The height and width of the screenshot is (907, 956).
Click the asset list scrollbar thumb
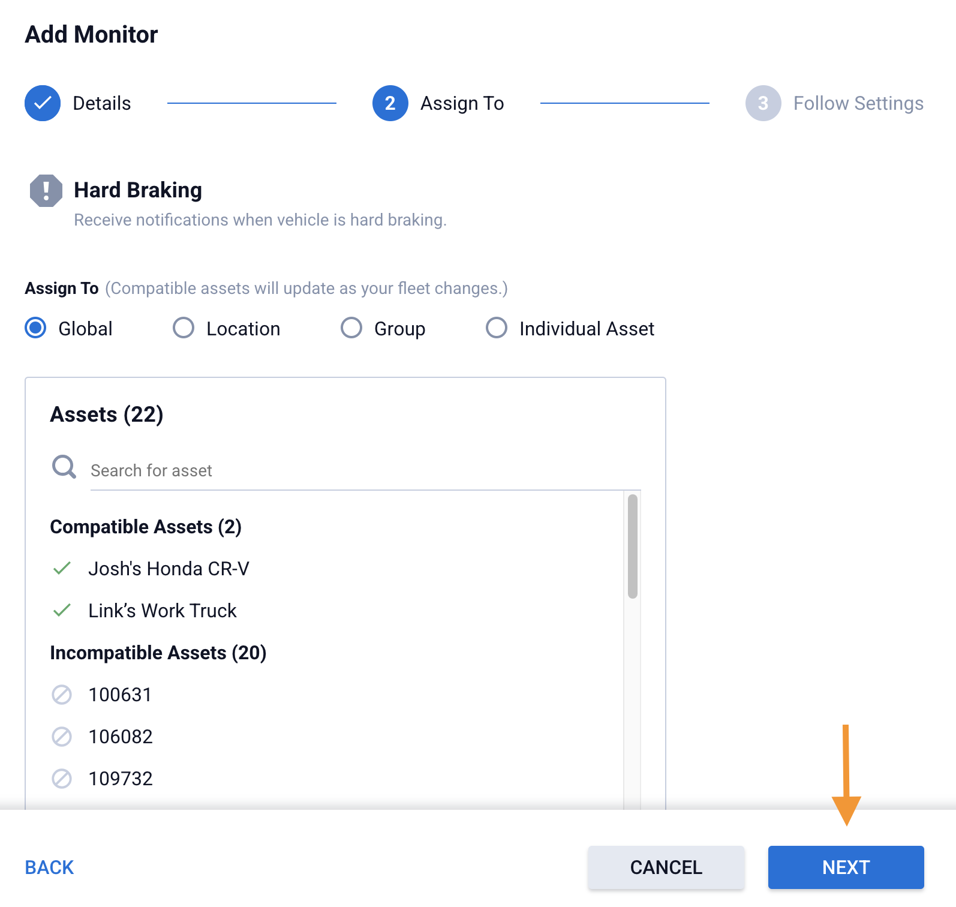coord(632,546)
